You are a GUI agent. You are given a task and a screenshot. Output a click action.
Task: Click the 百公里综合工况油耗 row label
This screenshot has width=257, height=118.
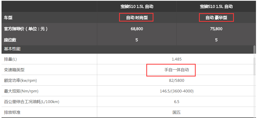[32, 102]
